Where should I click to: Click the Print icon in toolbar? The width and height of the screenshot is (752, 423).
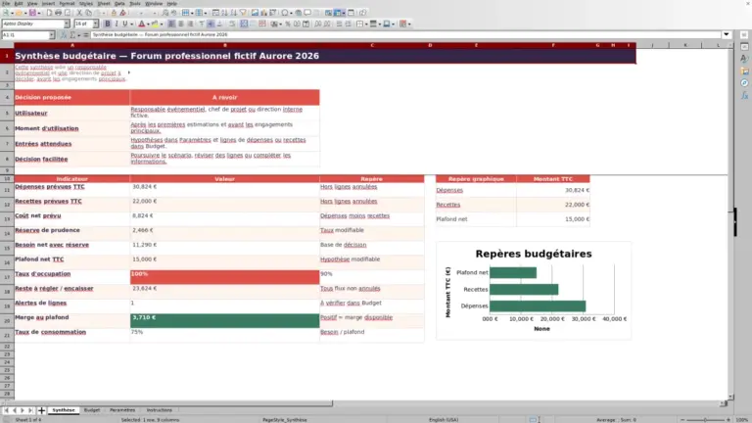click(58, 13)
